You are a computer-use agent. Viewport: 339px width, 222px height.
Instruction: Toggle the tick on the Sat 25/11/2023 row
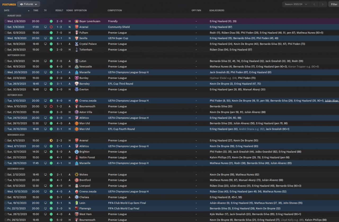[x=6, y=158]
